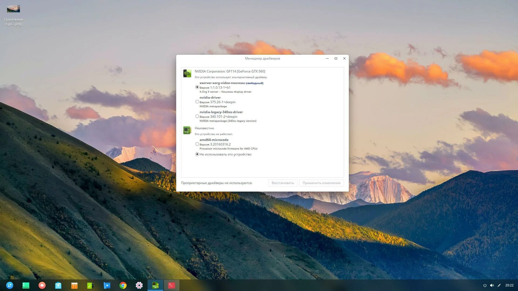Open the PNG file on desktop

coord(13,9)
